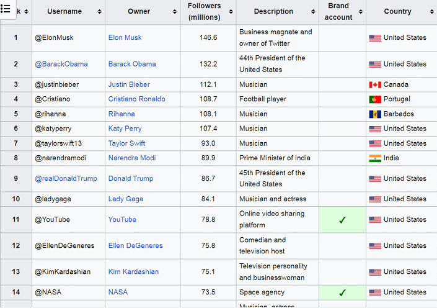The image size is (437, 308).
Task: Select the 93.0 followers value
Action: (208, 143)
